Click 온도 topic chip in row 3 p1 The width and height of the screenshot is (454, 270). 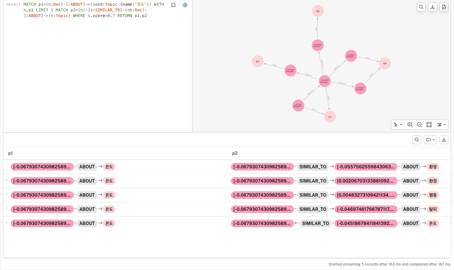(109, 195)
